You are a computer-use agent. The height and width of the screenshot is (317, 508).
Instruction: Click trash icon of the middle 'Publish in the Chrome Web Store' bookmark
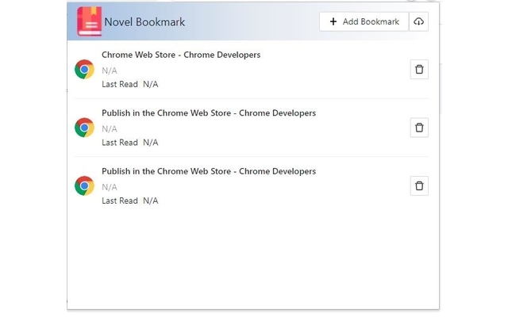tap(419, 128)
